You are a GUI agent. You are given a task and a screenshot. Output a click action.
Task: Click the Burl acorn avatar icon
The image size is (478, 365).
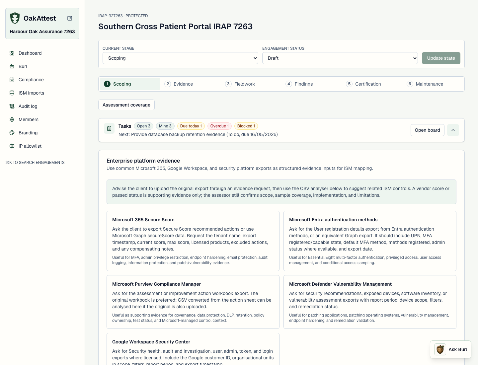coord(440,349)
